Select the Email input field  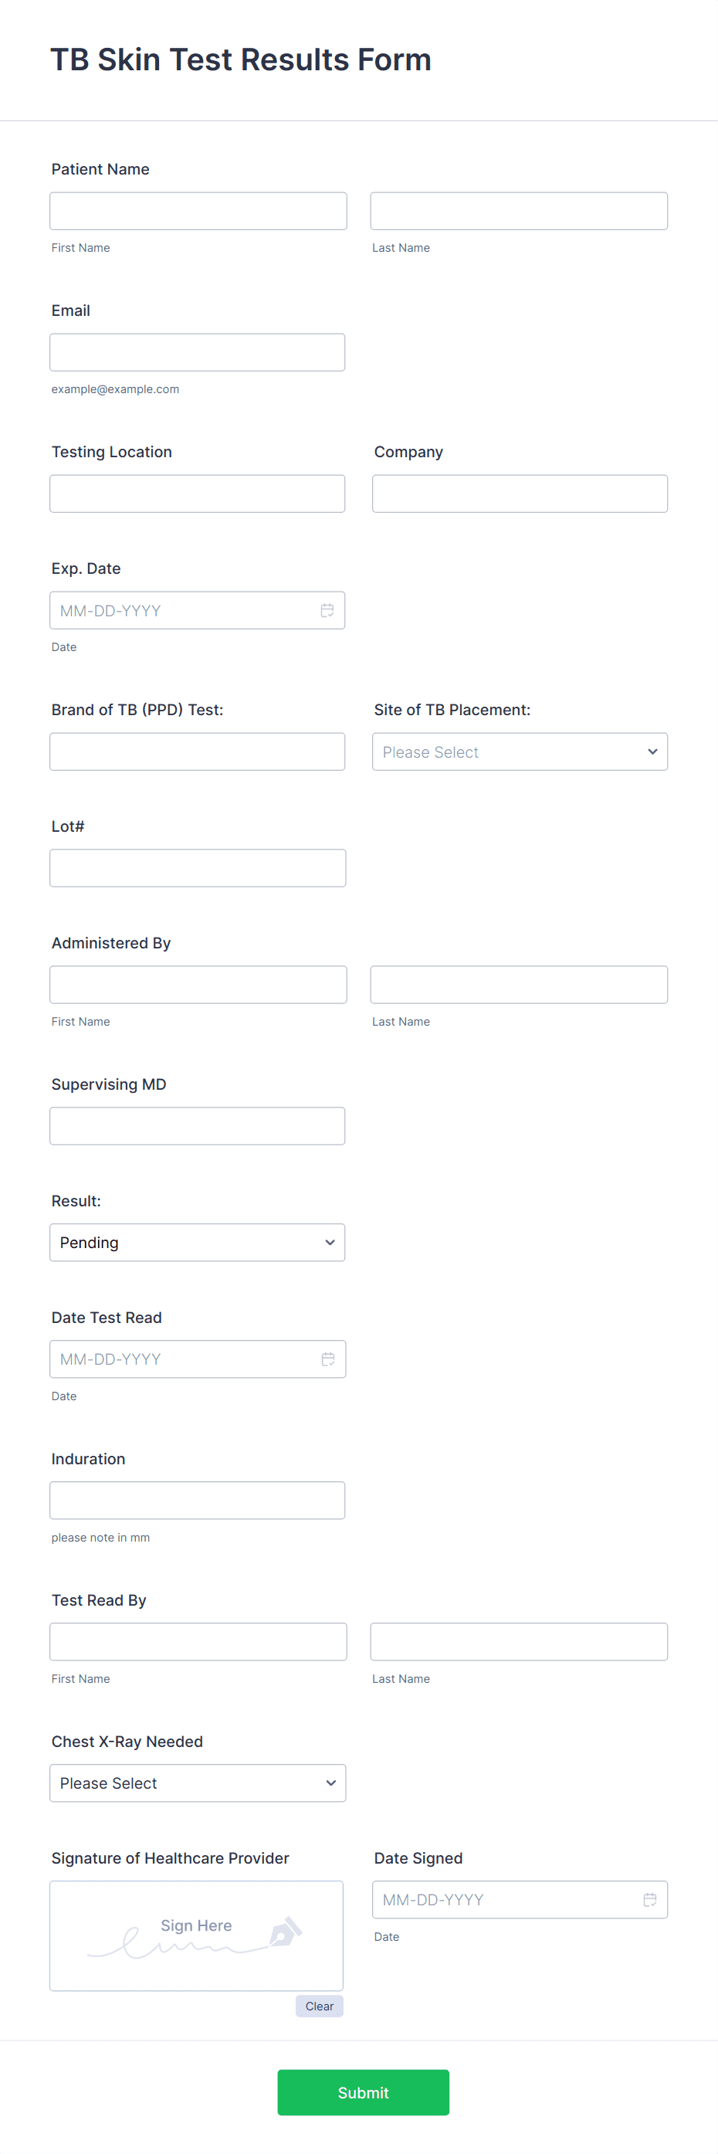[x=198, y=352]
